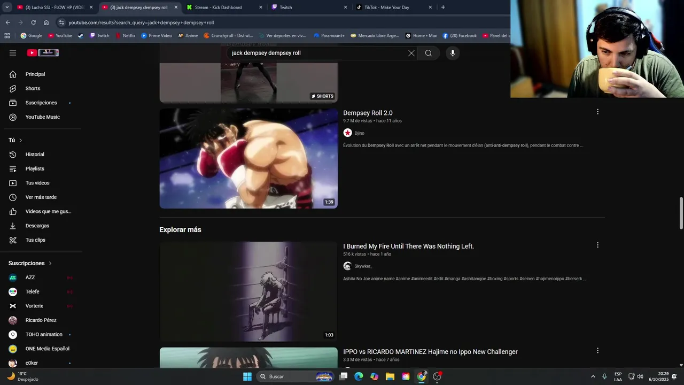
Task: Open 'I Burned My Fire Until There Was Nothing Left.' title
Action: (x=408, y=247)
